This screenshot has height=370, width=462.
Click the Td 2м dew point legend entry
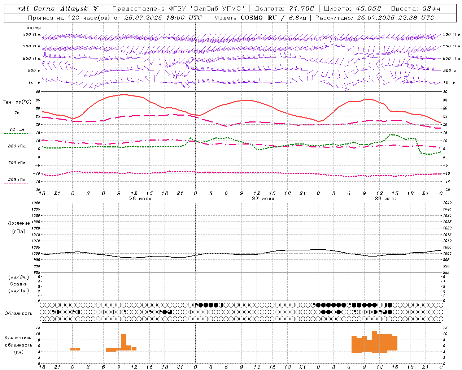tap(17, 129)
